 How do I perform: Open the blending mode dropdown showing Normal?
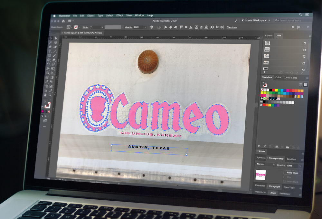point(265,164)
